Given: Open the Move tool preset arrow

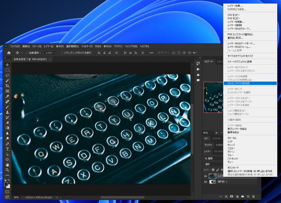Looking at the screenshot, I should coord(22,53).
